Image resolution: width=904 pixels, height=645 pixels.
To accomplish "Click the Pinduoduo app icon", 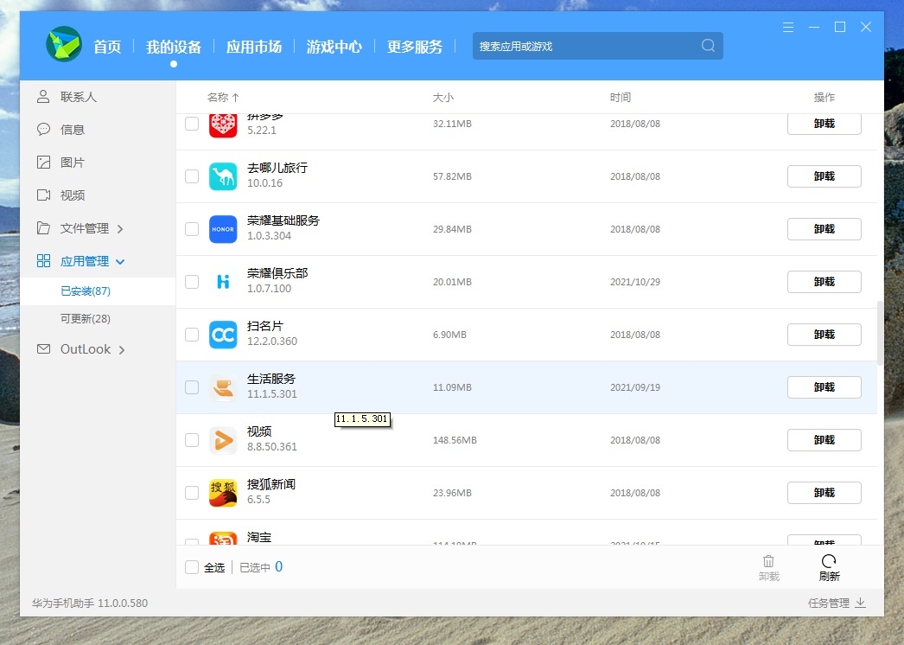I will point(223,125).
